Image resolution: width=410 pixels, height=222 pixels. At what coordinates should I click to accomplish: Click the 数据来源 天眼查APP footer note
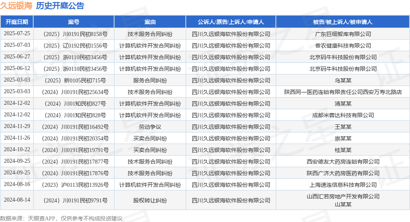[x=61, y=218]
